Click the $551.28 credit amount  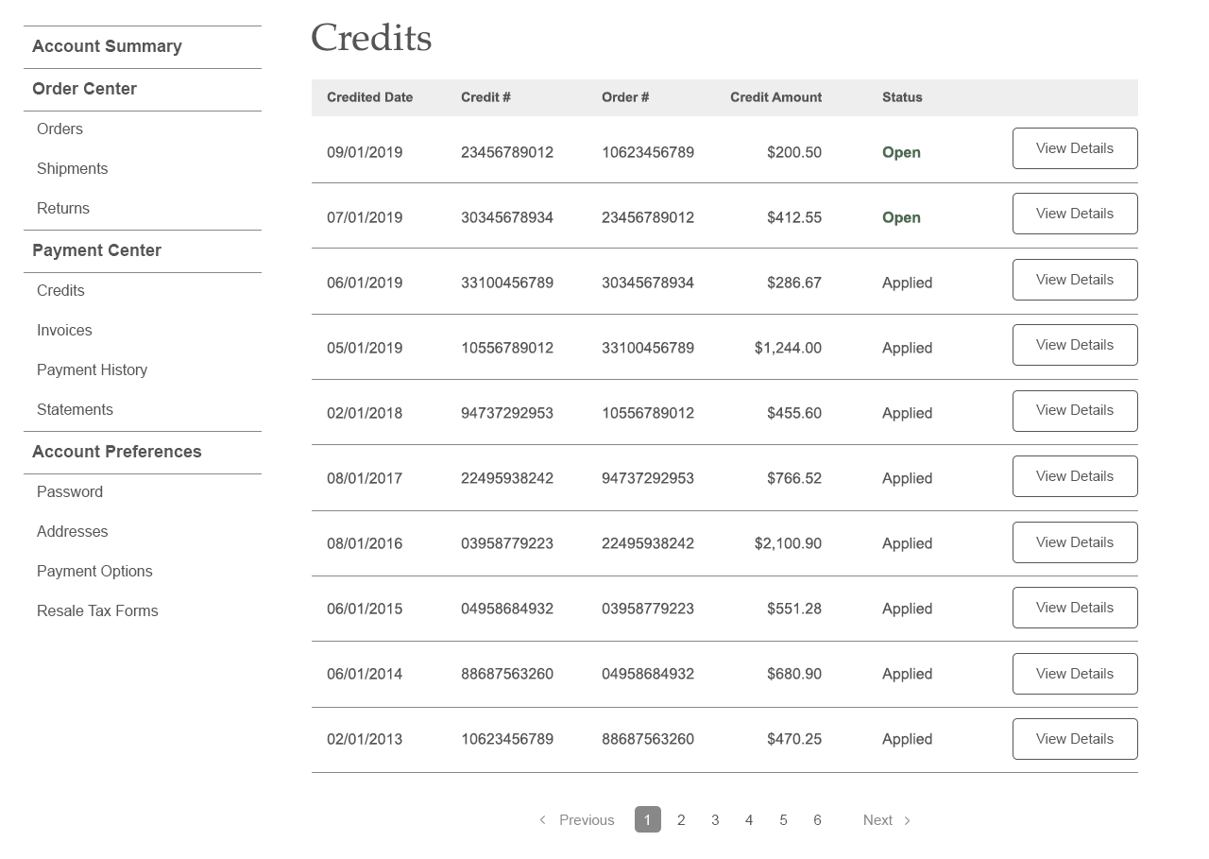pos(794,609)
